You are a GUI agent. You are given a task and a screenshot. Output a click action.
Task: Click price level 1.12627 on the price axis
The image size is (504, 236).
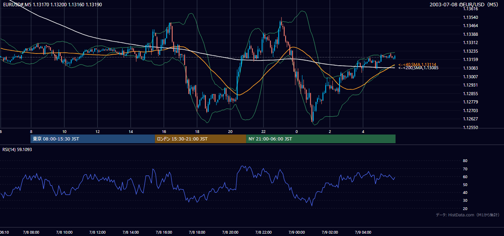pos(470,119)
